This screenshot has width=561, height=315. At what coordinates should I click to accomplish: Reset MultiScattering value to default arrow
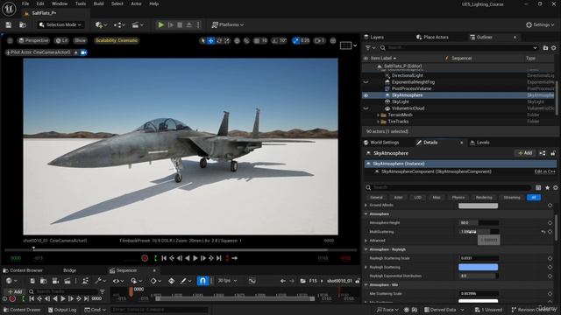pyautogui.click(x=543, y=232)
